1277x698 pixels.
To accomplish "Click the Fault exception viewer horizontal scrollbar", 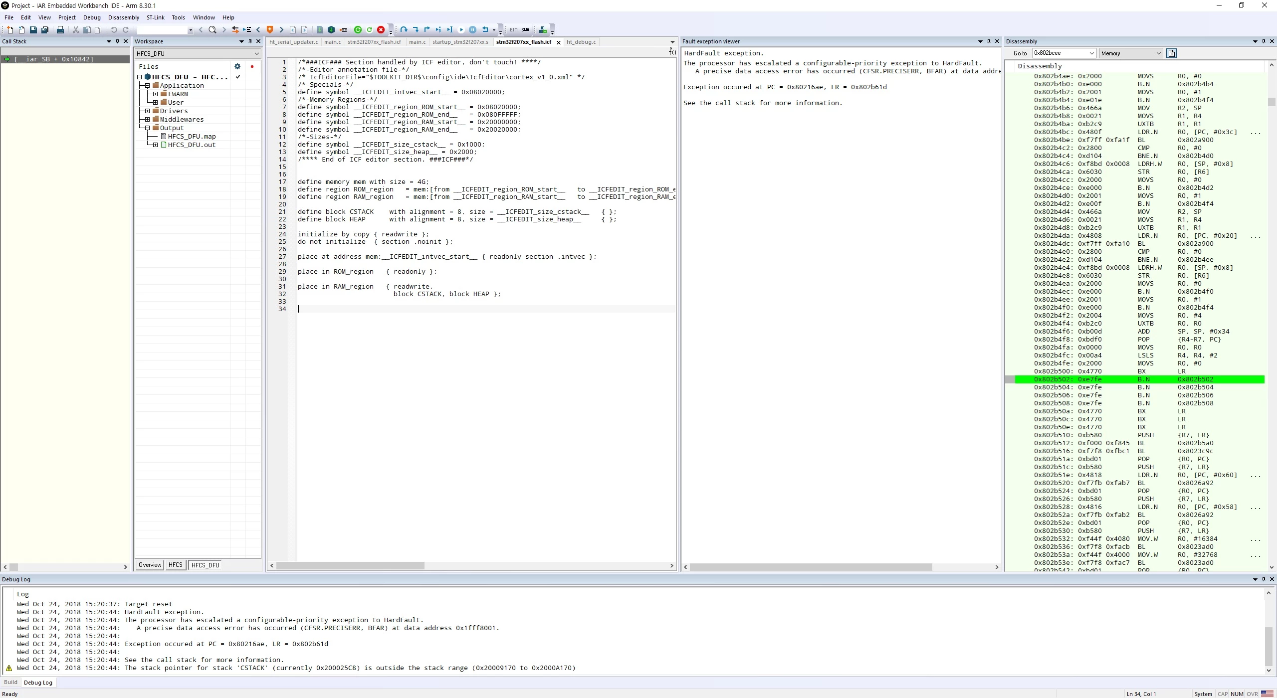I will [811, 567].
